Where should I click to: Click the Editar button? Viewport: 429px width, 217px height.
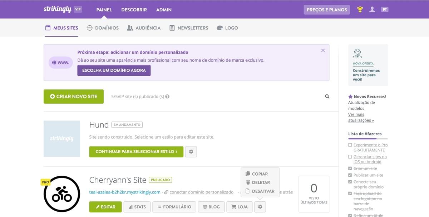105,207
